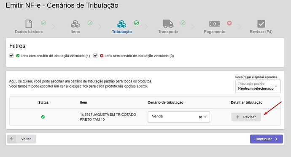
Task: Expand the Venda scenario dropdown arrow
Action: pos(205,117)
